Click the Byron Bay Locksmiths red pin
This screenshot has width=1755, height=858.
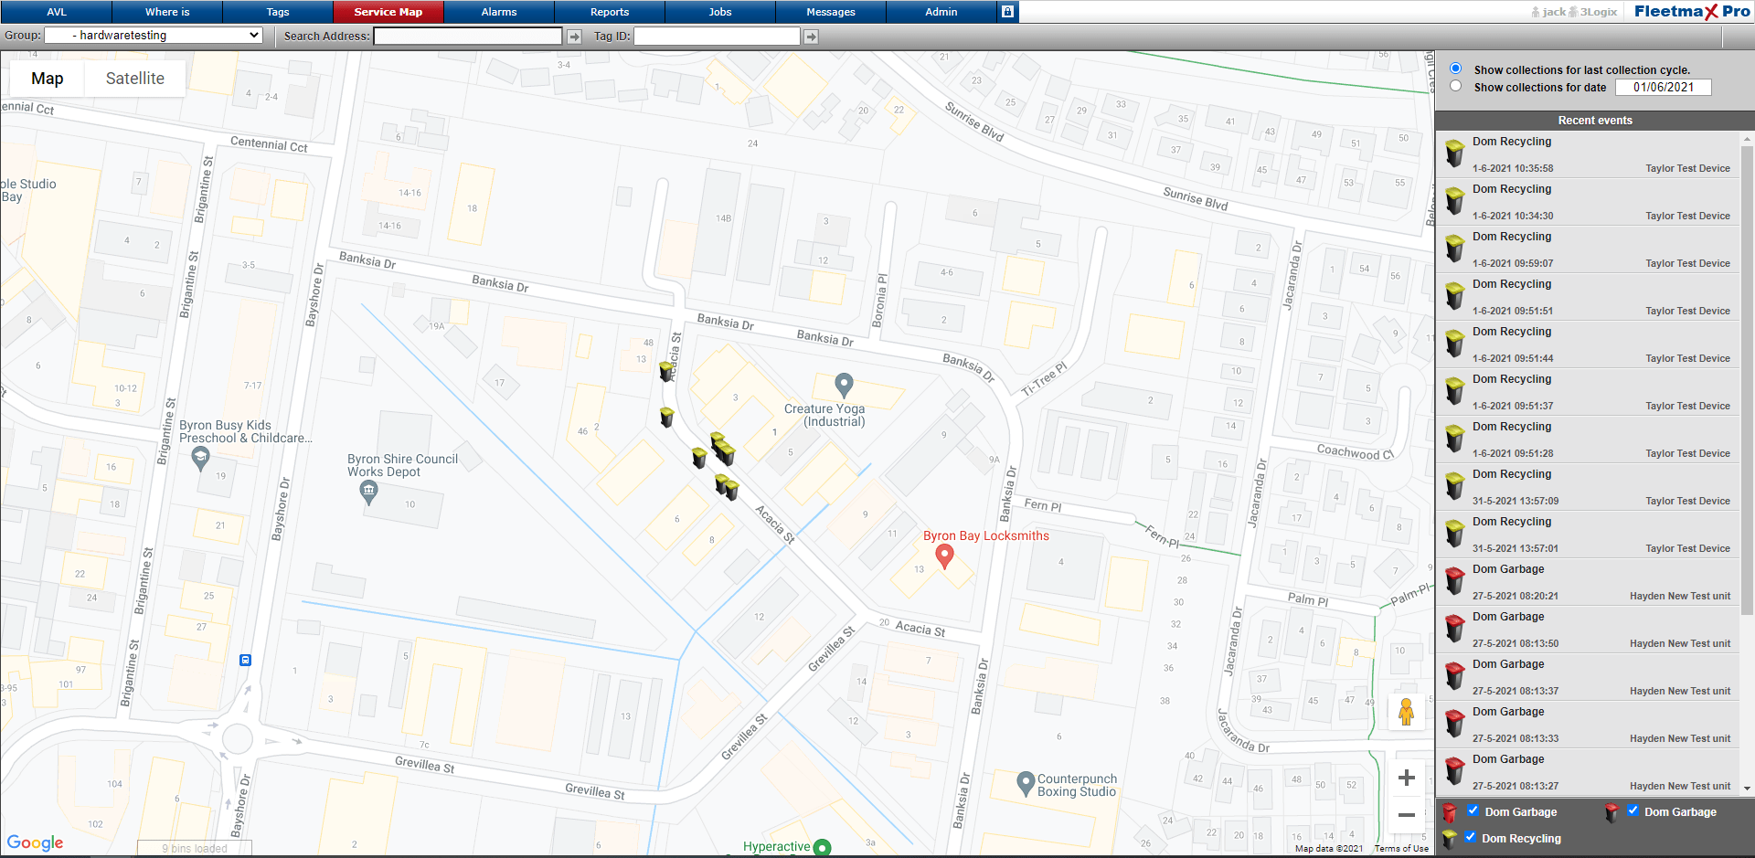point(945,556)
